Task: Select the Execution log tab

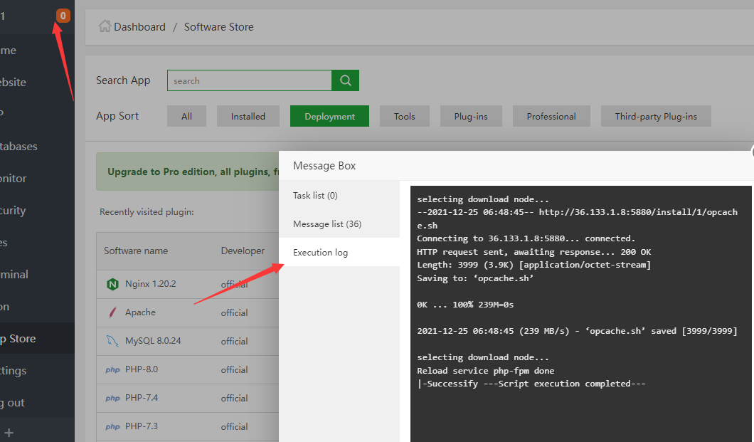Action: click(x=321, y=252)
